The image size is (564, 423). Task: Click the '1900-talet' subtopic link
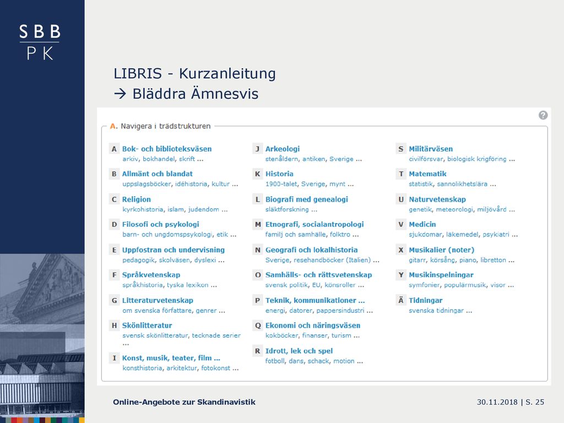tap(281, 184)
